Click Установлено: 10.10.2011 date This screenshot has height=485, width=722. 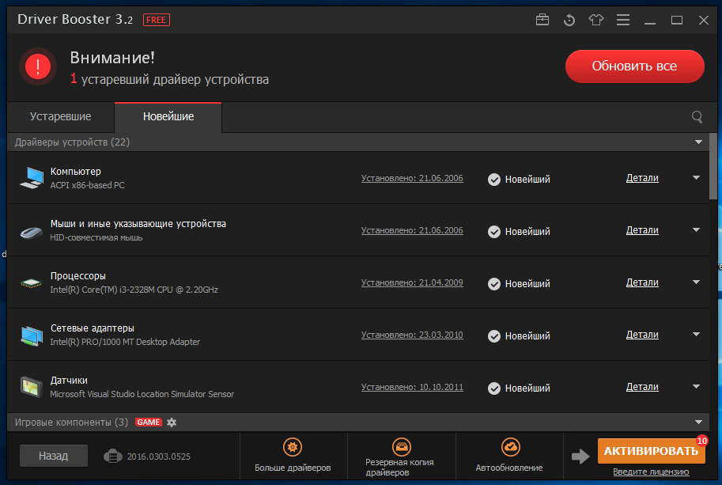(x=412, y=388)
